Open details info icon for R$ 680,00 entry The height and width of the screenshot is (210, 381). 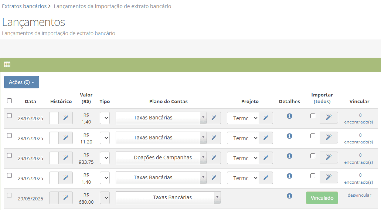[x=289, y=196]
